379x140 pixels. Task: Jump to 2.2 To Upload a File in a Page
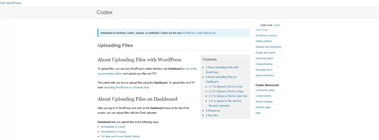[x=226, y=91]
